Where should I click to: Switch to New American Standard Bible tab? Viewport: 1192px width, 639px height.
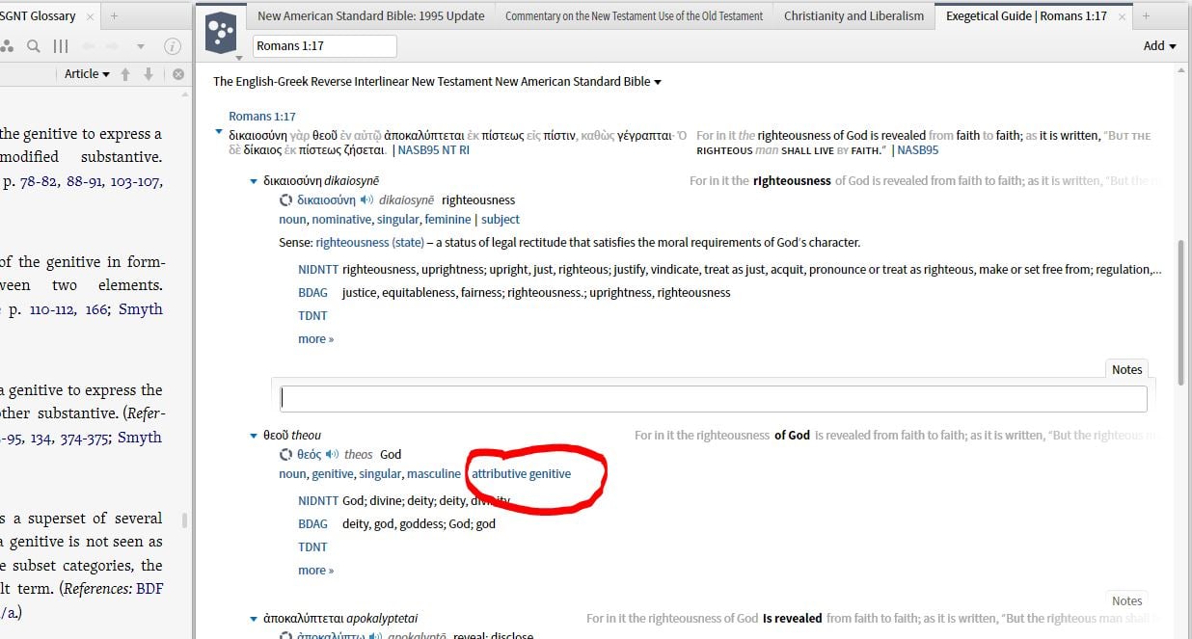tap(371, 16)
